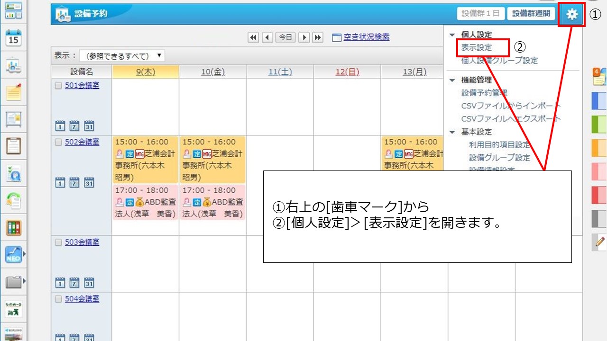Open the 501会議室 link
Image resolution: width=607 pixels, height=341 pixels.
(x=82, y=86)
